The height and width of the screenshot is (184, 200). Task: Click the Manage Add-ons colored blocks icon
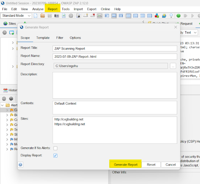pyautogui.click(x=157, y=16)
